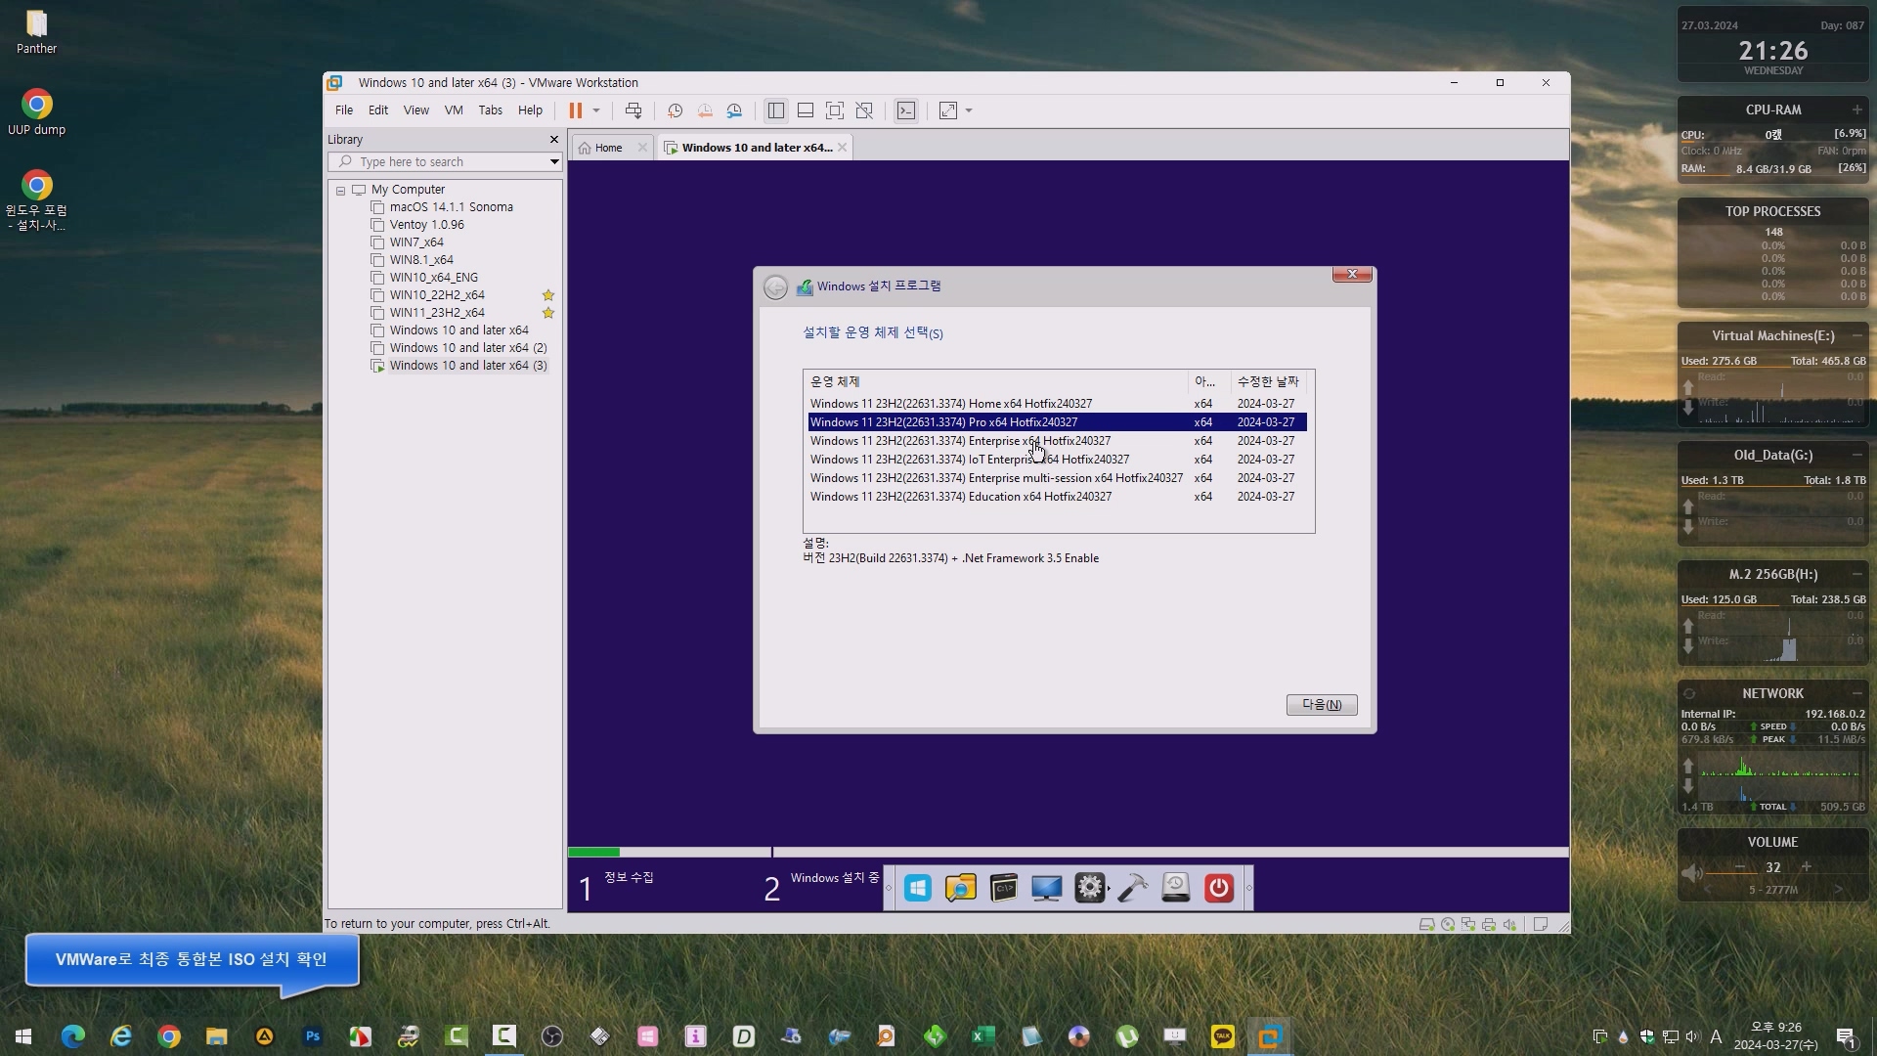Click the VMware fit guest icon

coord(834,110)
